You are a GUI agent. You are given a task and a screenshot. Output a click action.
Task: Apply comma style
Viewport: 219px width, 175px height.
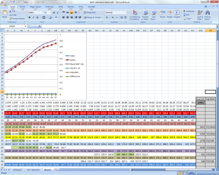click(x=117, y=17)
